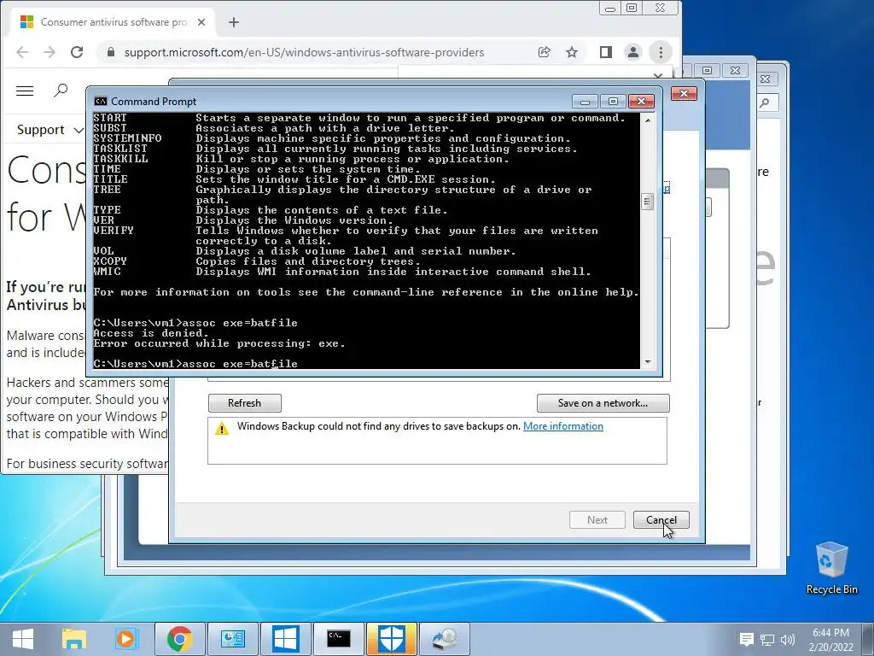Screen dimensions: 874x656
Task: Open the More information link
Action: (x=563, y=426)
